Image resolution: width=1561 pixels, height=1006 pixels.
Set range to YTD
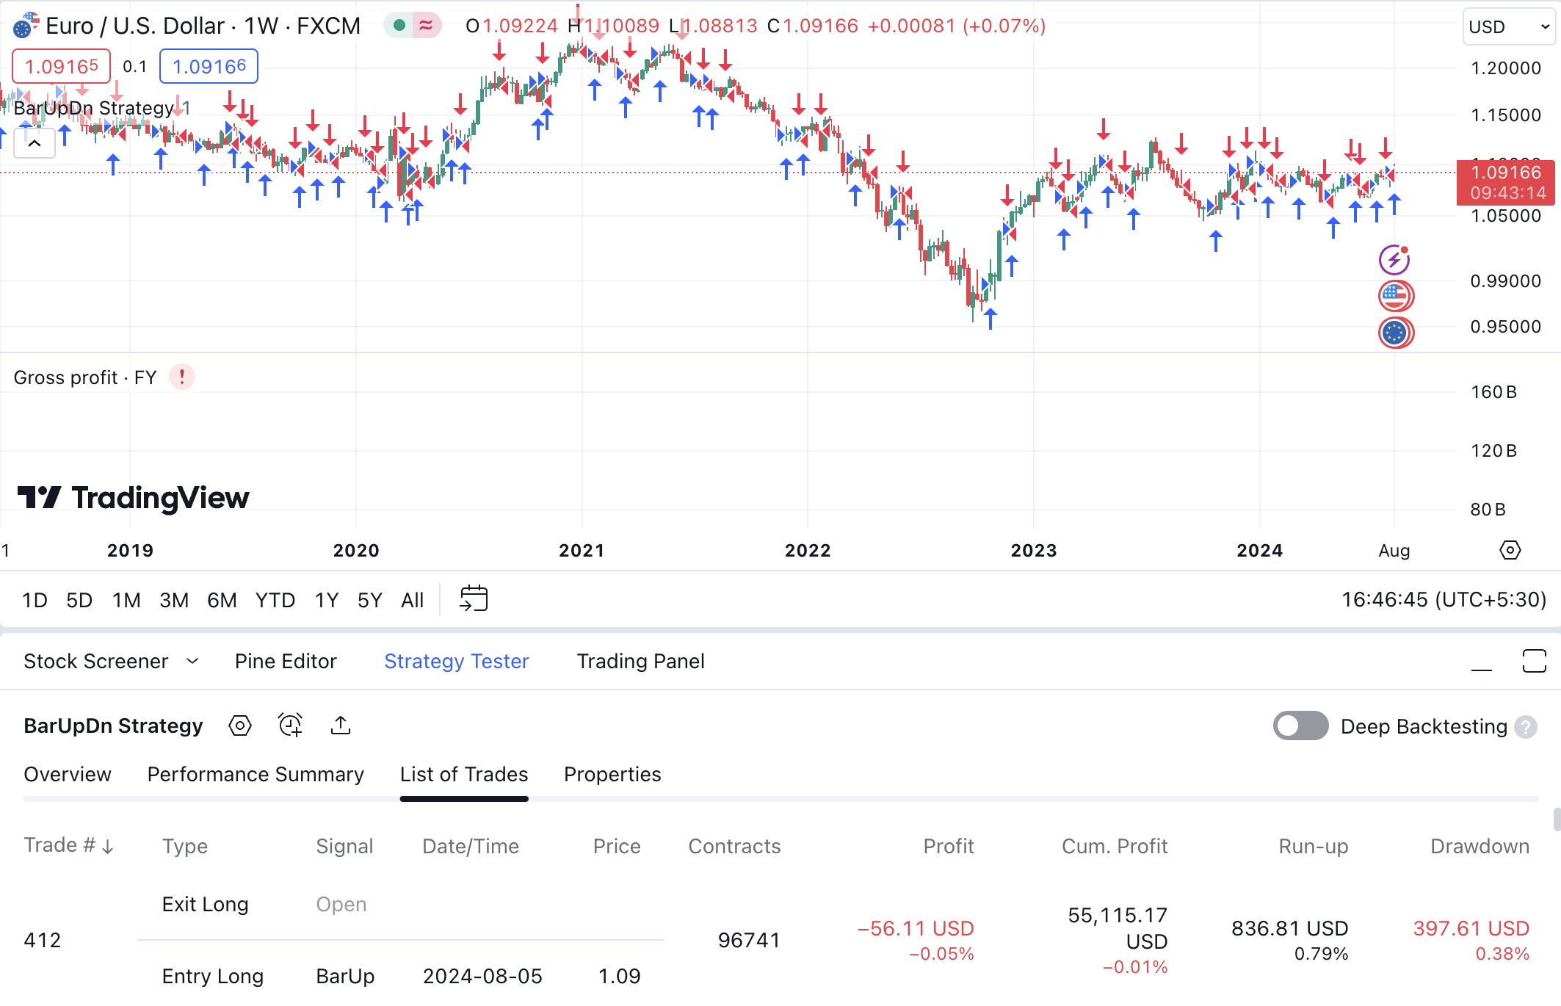(275, 600)
